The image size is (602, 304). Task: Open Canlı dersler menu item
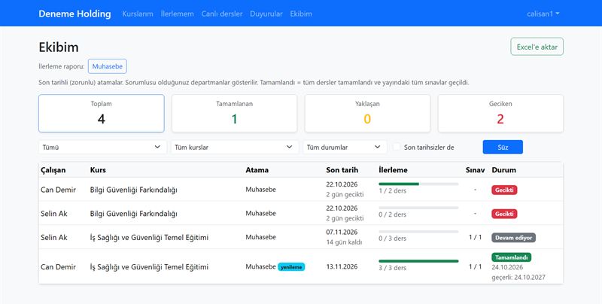tap(222, 14)
